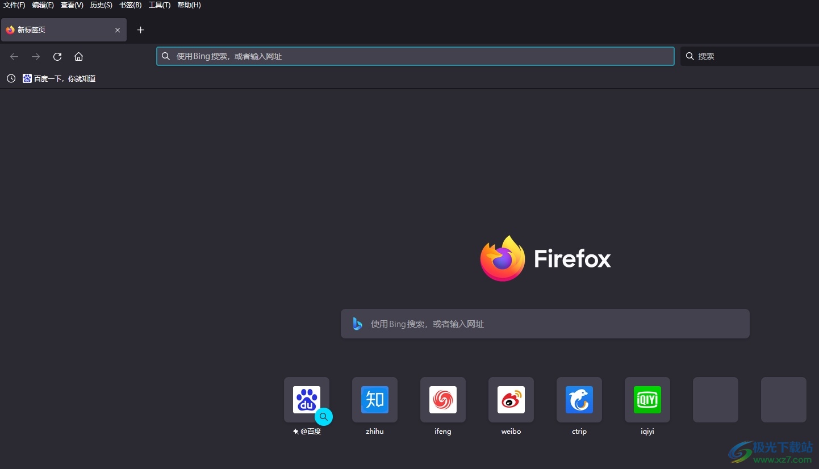819x469 pixels.
Task: Click the "iqiyi" label text
Action: (647, 432)
